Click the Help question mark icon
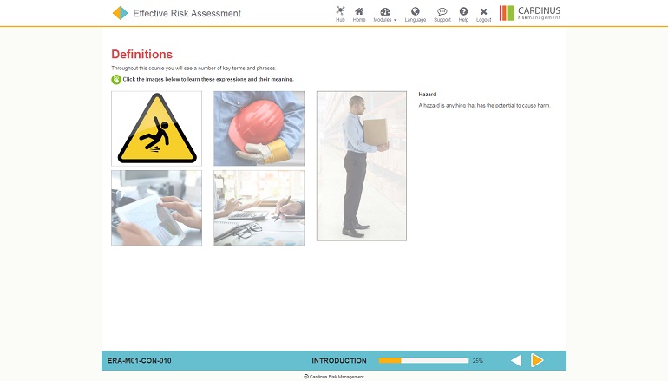The image size is (668, 381). click(x=463, y=14)
